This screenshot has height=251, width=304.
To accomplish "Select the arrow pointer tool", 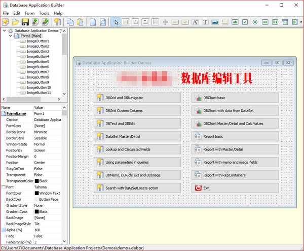I will (116, 22).
